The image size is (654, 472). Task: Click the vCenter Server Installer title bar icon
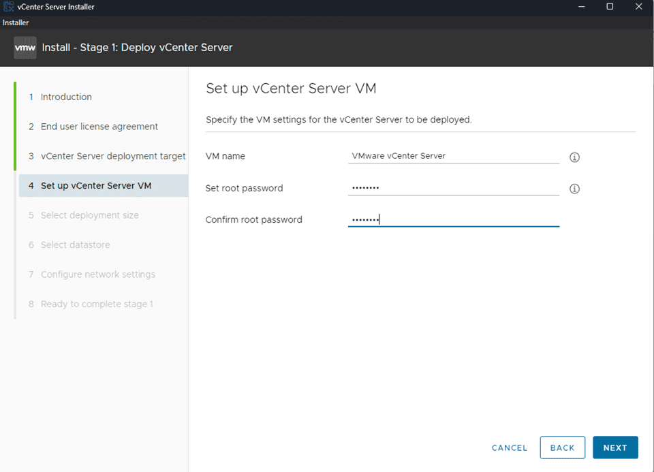[7, 6]
